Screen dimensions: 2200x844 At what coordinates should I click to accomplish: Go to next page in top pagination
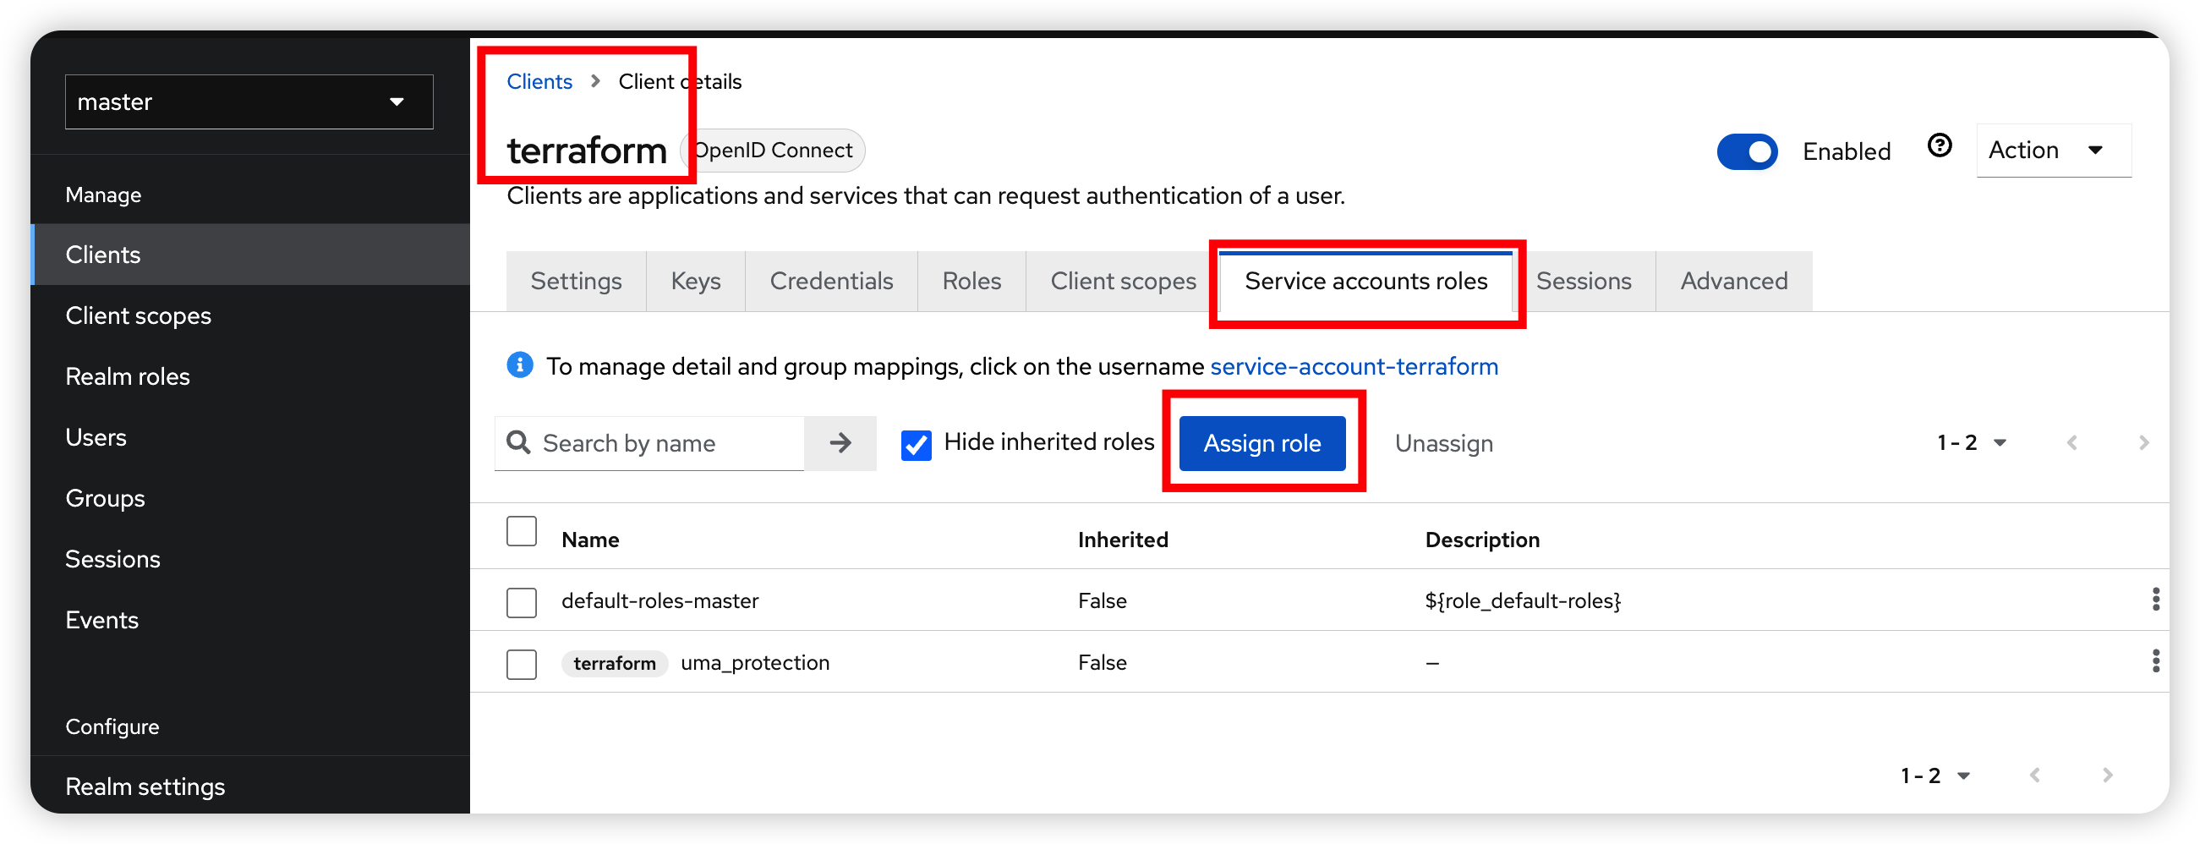tap(2143, 442)
